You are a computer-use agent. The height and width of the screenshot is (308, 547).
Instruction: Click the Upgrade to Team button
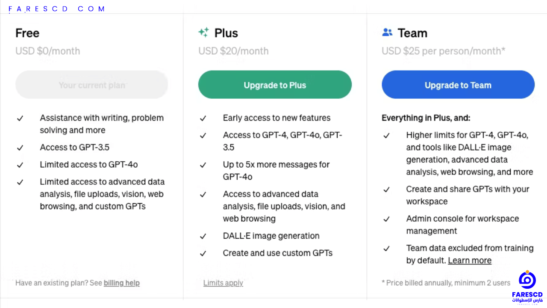[x=458, y=85]
